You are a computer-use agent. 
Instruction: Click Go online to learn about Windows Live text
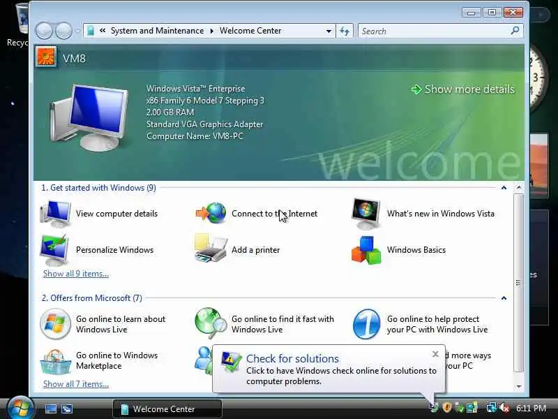tap(121, 324)
